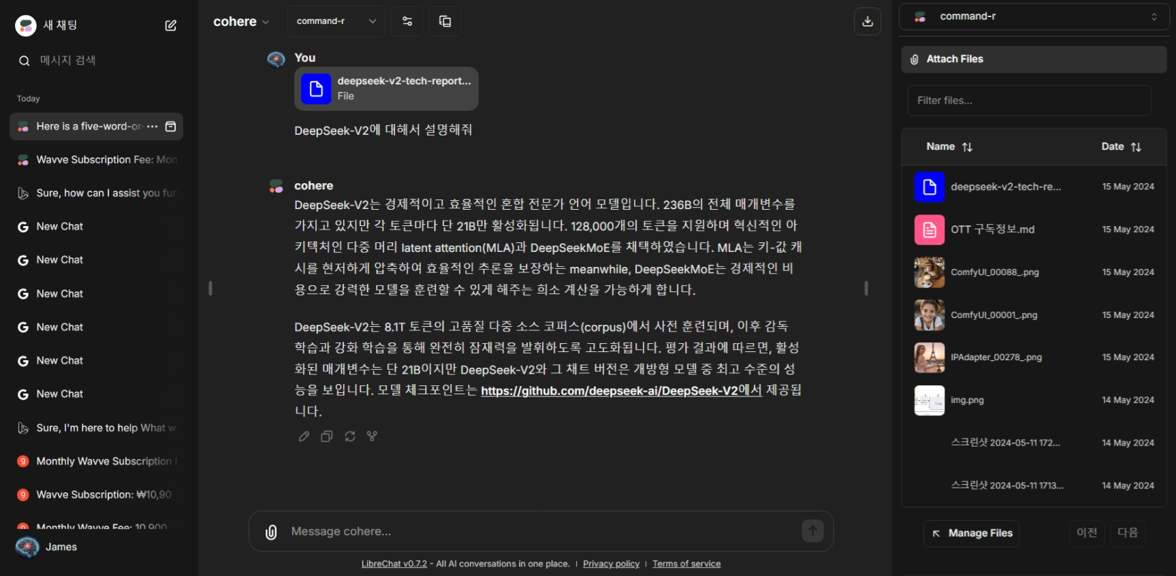The width and height of the screenshot is (1176, 576).
Task: Click the Manage Files button
Action: 972,533
